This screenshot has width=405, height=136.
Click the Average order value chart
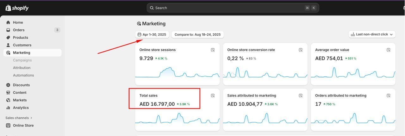[353, 73]
